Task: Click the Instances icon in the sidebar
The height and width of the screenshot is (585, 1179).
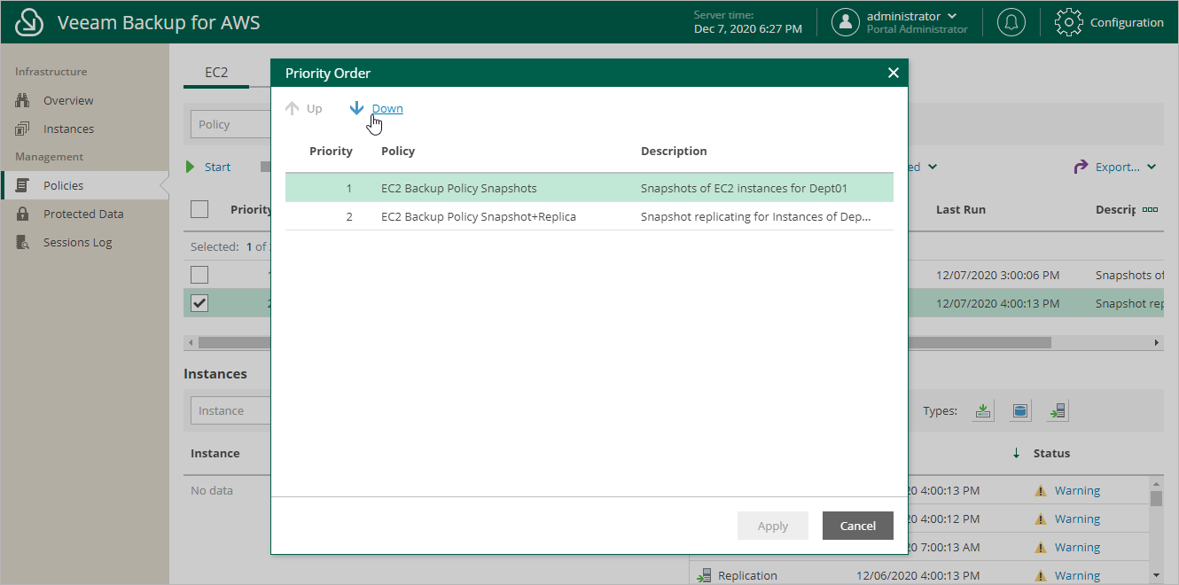Action: point(23,129)
